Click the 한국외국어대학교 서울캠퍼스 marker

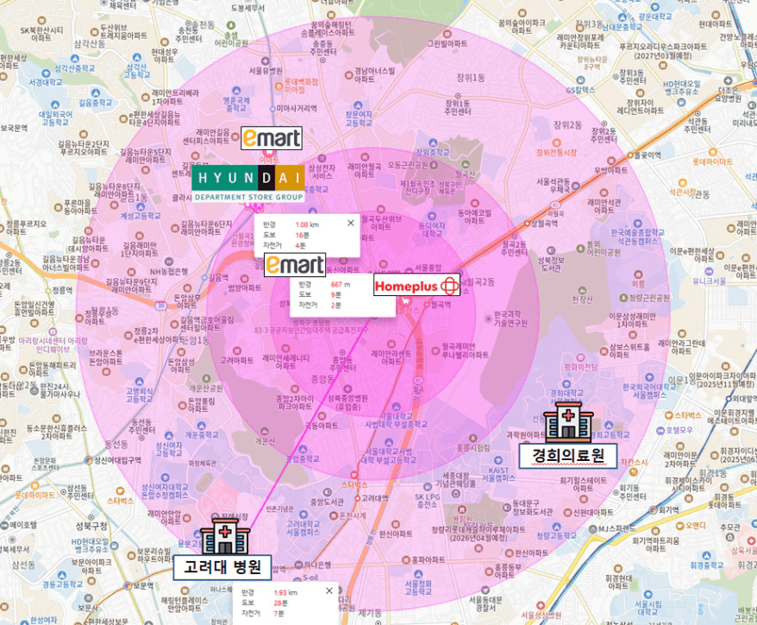coord(649,377)
